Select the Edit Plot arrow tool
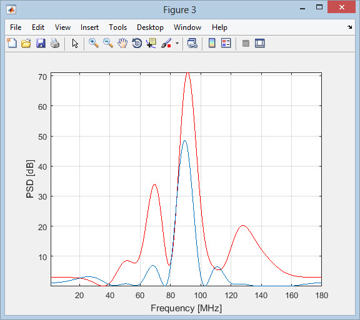 coord(75,43)
